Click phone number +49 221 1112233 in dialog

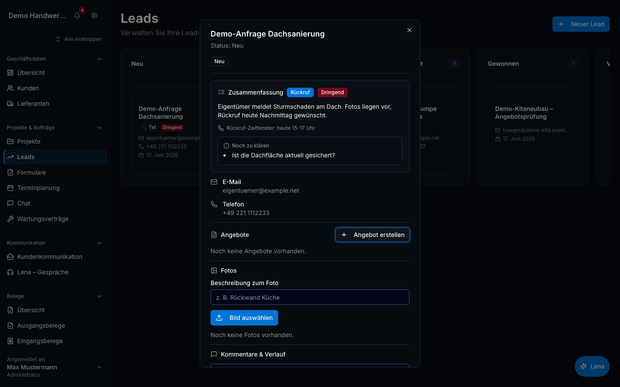coord(246,213)
